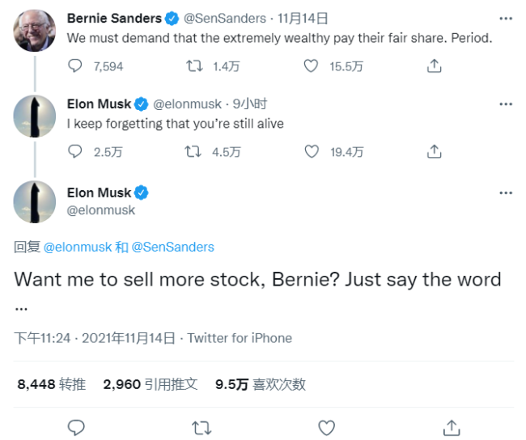Share Bernie Sanders' fair share tweet
The width and height of the screenshot is (526, 440).
(434, 66)
